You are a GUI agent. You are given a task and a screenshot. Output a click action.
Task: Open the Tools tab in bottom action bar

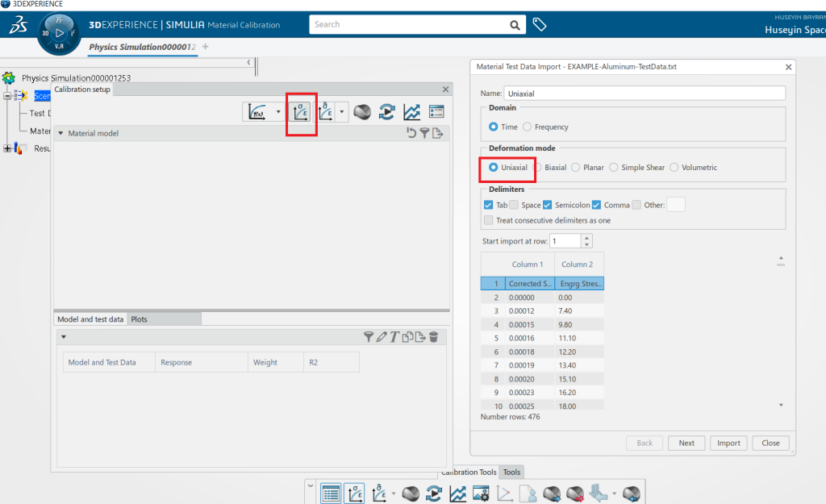pyautogui.click(x=511, y=473)
